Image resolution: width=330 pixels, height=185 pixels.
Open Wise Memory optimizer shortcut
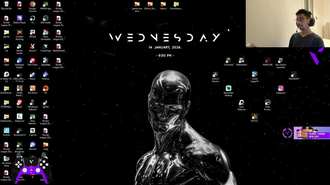pos(32,119)
